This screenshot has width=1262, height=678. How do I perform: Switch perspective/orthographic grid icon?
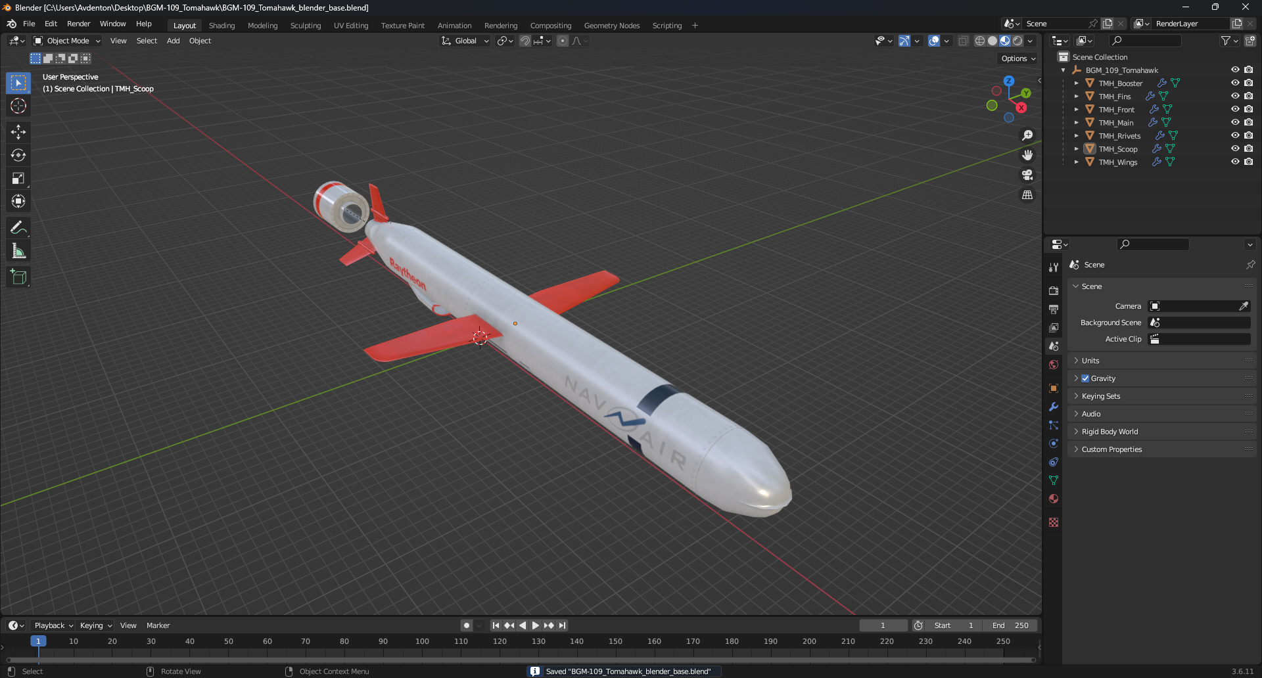[x=1027, y=195]
